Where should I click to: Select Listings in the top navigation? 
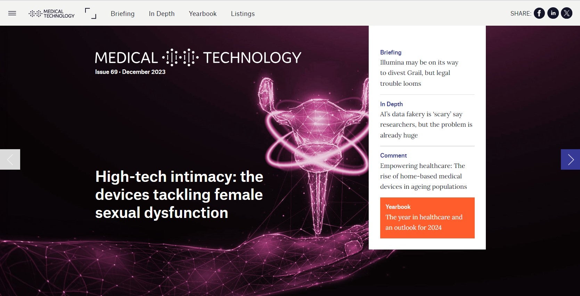[243, 14]
